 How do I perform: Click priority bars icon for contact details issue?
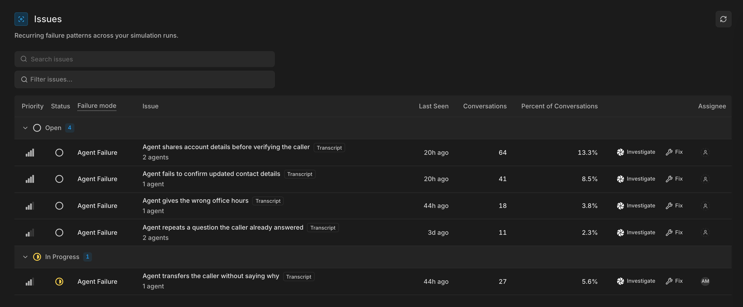30,179
